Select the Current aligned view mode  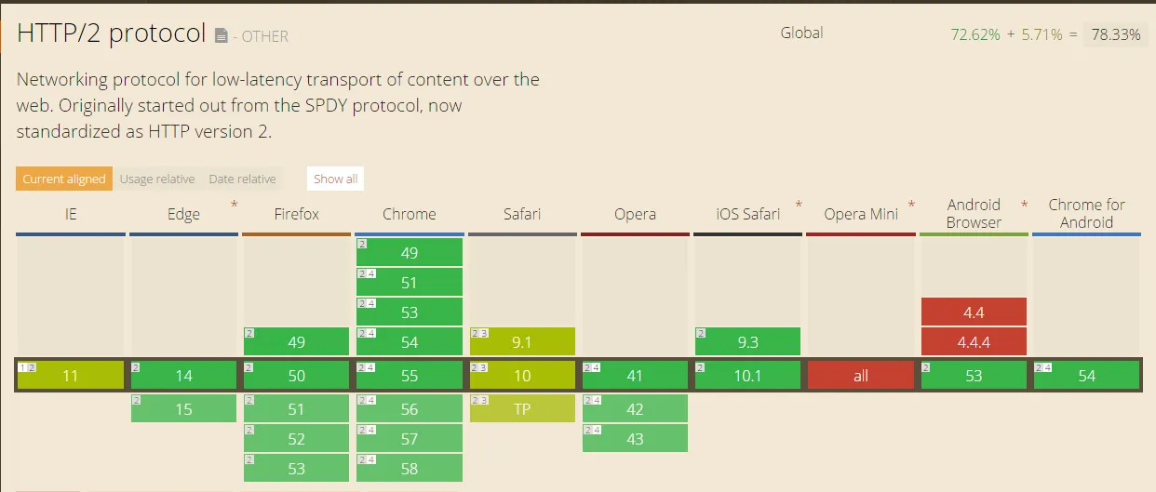tap(64, 179)
